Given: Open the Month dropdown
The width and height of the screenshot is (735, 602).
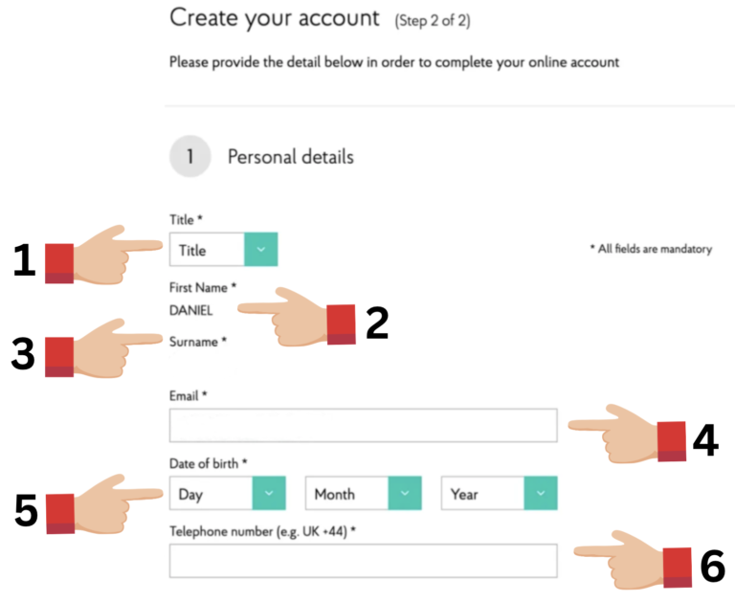Looking at the screenshot, I should tap(364, 494).
